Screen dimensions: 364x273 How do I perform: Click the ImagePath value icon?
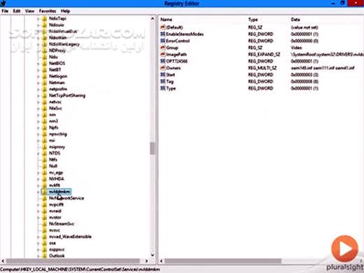[163, 55]
